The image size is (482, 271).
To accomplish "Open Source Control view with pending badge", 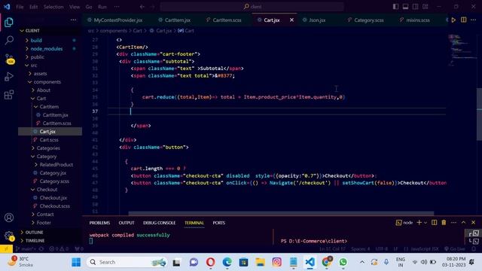I will [x=9, y=59].
